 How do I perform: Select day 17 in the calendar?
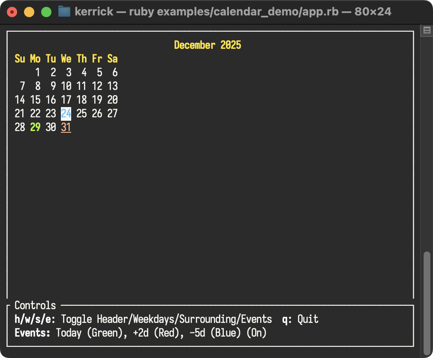66,100
